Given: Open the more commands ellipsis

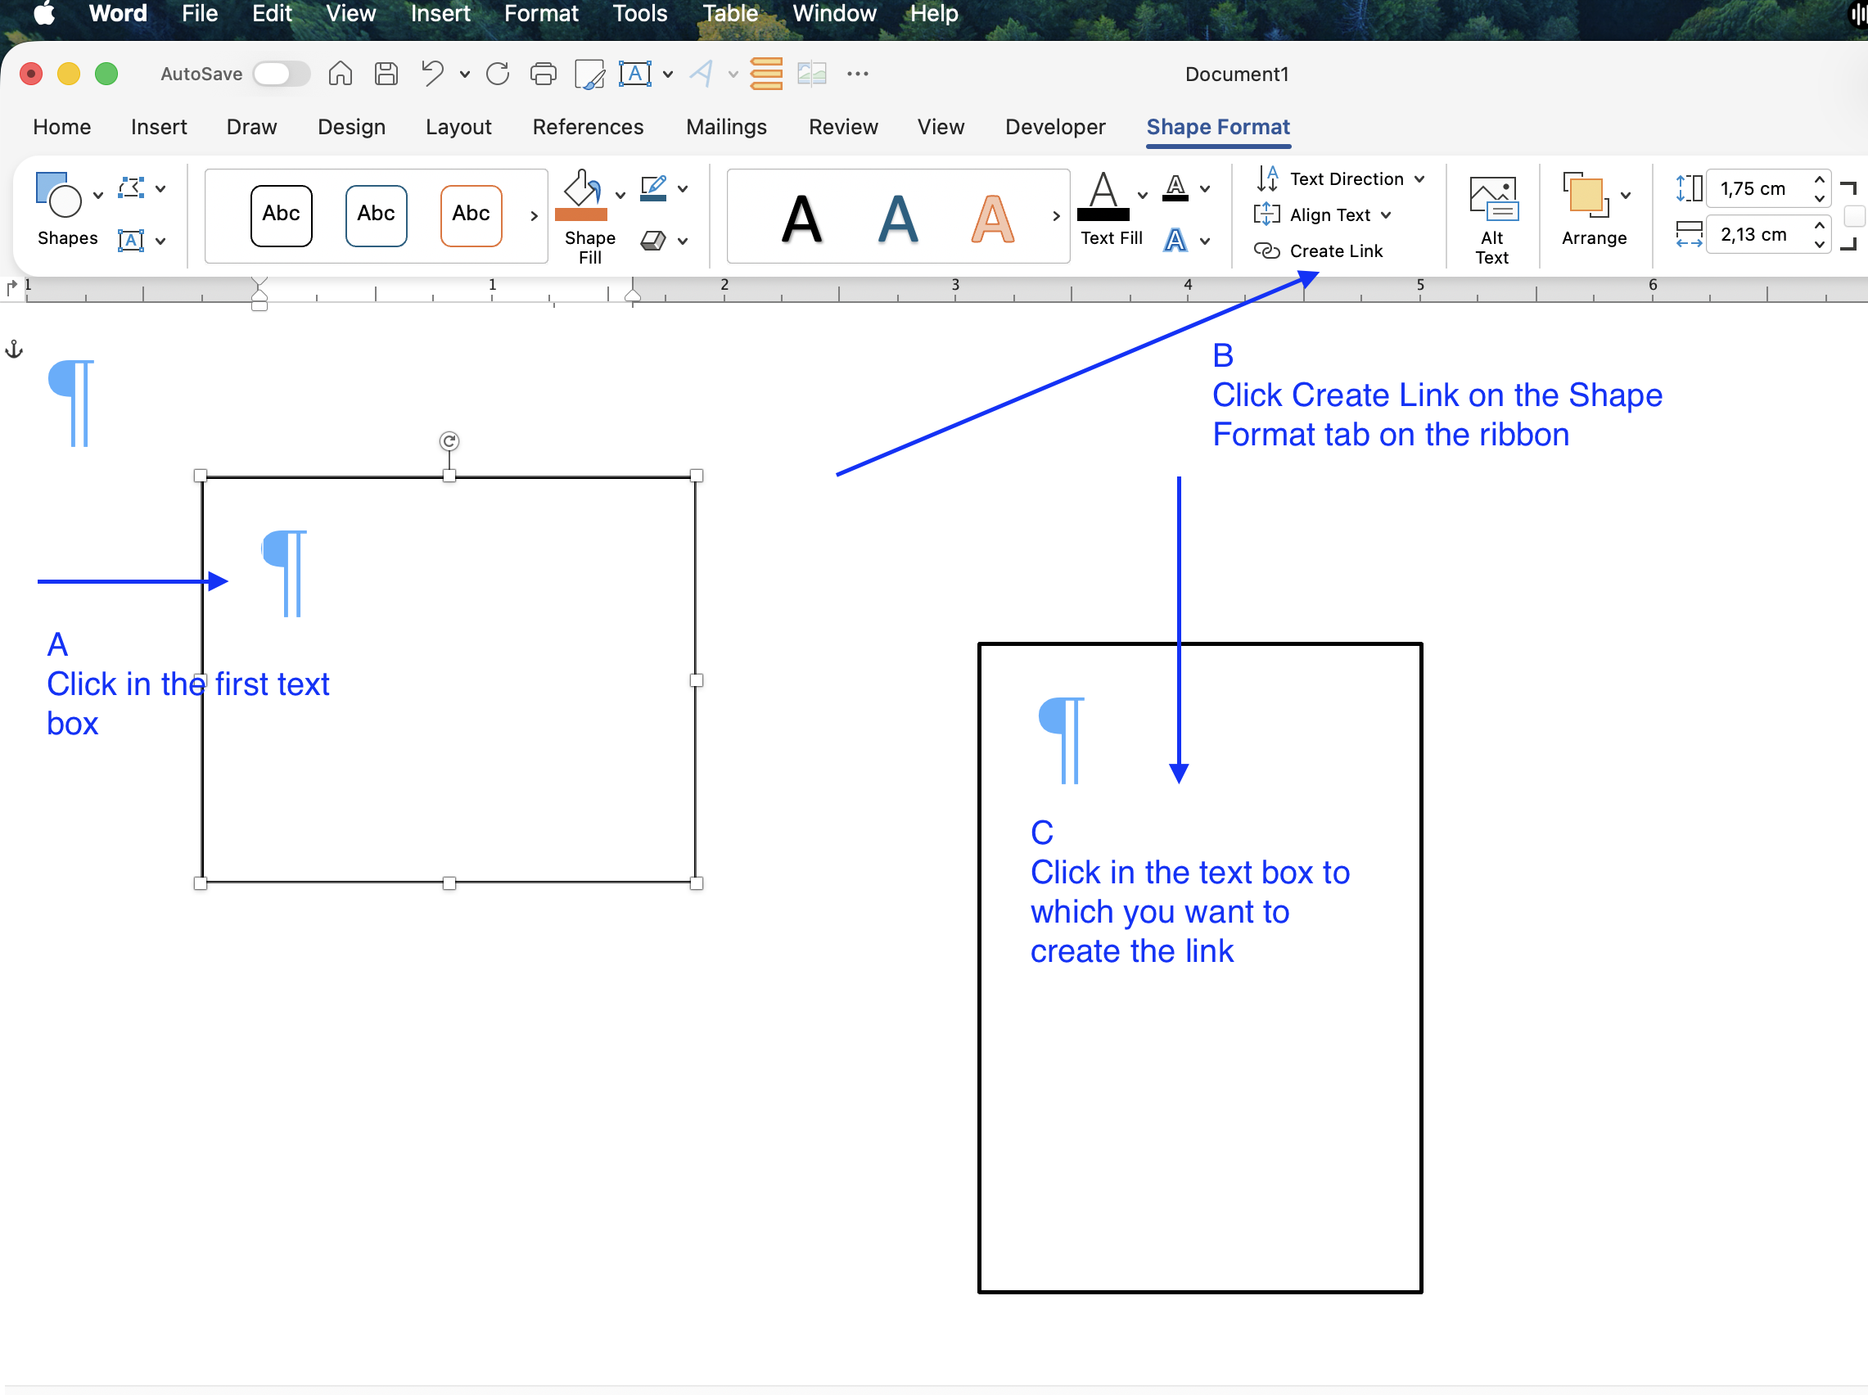Looking at the screenshot, I should (x=858, y=74).
